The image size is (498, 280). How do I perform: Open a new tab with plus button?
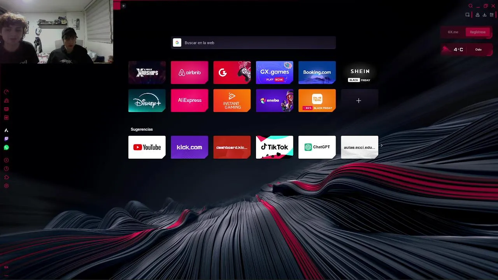coord(123,6)
